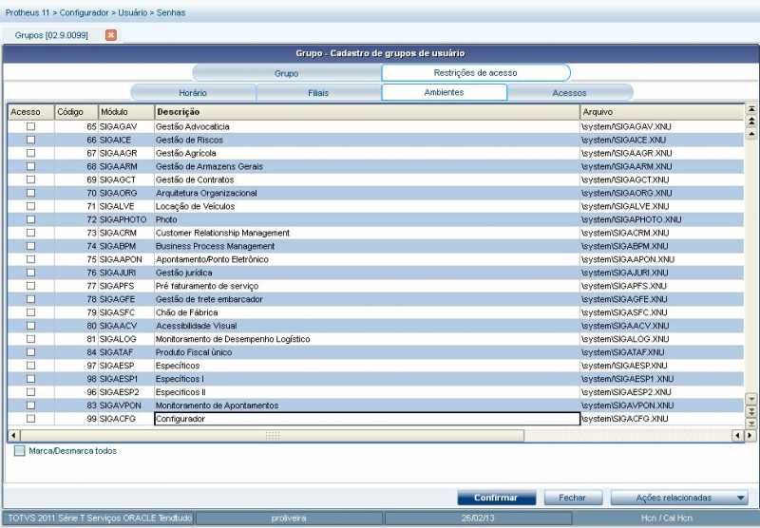
Task: Tick checkbox for SIGACRM row
Action: [31, 233]
